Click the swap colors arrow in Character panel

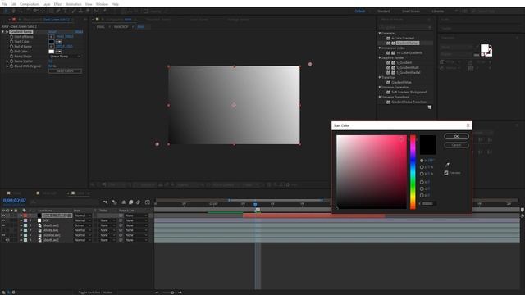pos(491,48)
